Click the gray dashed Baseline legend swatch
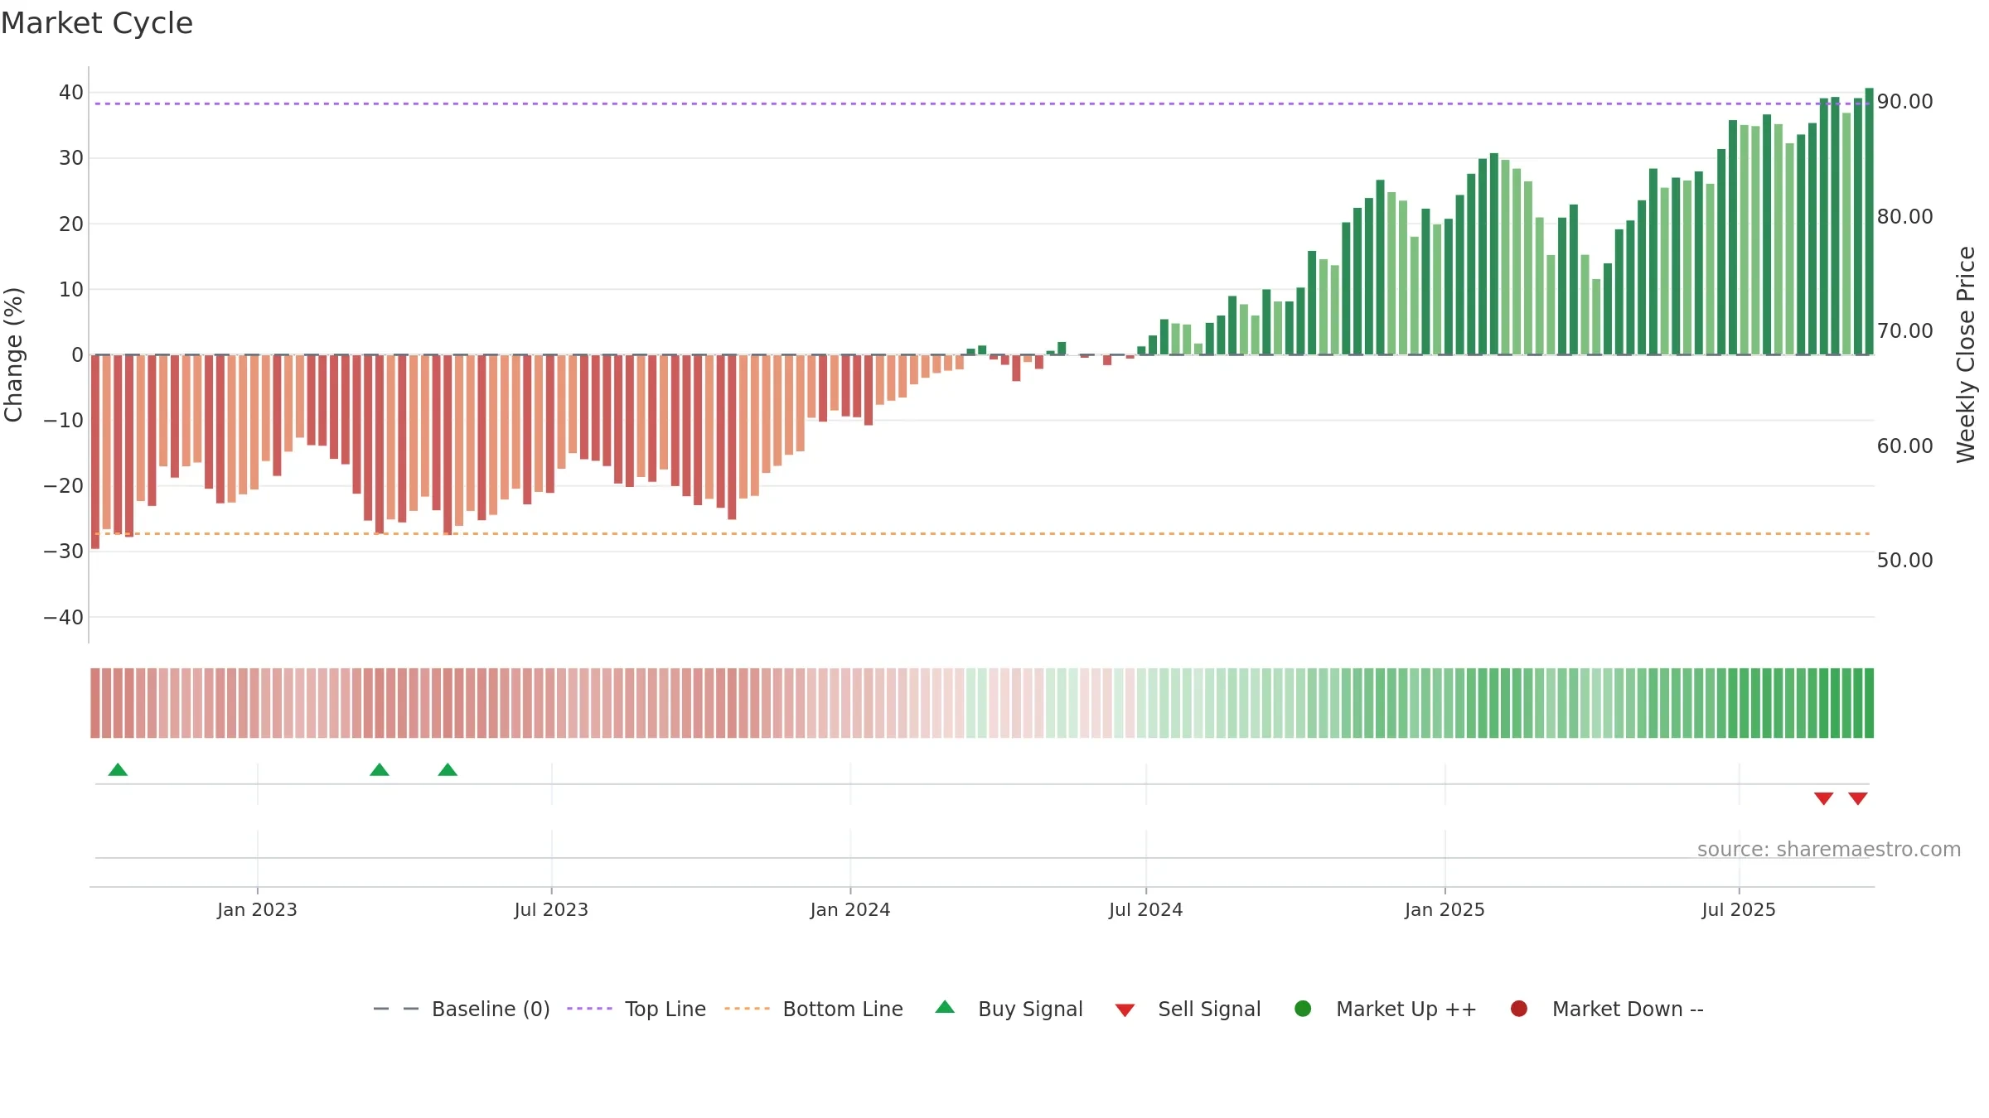The width and height of the screenshot is (1989, 1118). 396,1009
